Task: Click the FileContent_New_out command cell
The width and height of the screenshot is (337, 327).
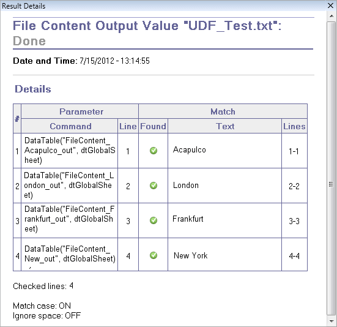Action: point(70,255)
